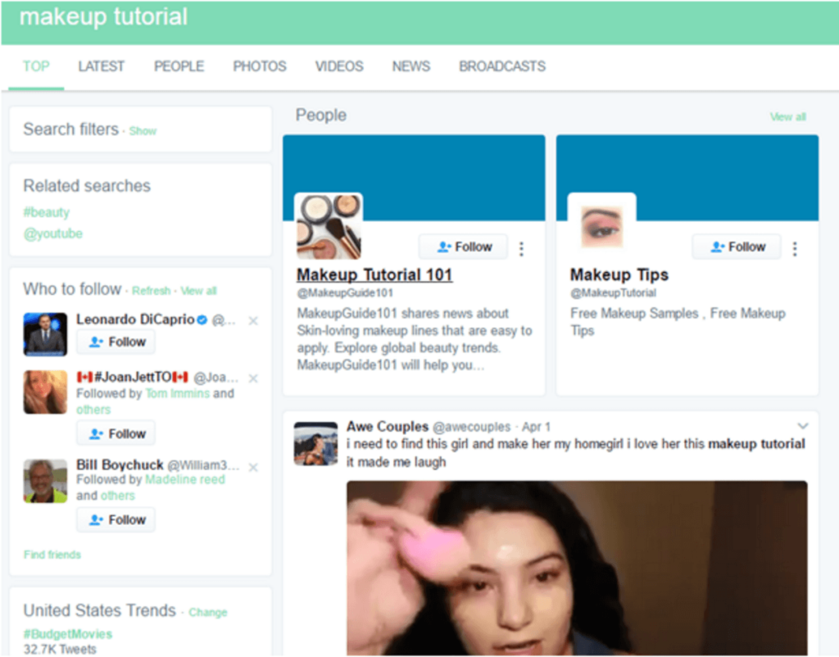Follow Makeup Tutorial 101
Image resolution: width=839 pixels, height=657 pixels.
[x=464, y=247]
